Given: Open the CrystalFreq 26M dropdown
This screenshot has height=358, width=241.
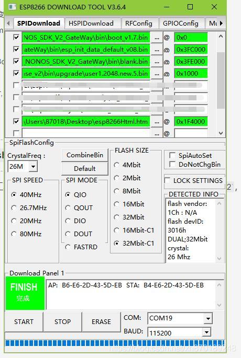Looking at the screenshot, I should [33, 166].
